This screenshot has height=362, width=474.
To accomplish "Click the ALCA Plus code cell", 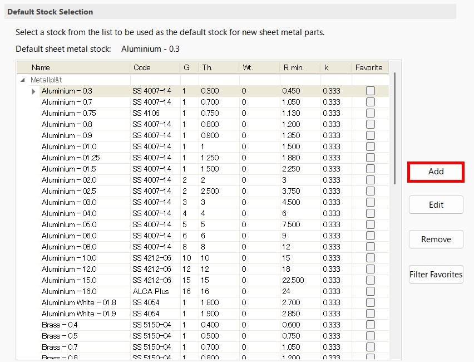I will 151,291.
